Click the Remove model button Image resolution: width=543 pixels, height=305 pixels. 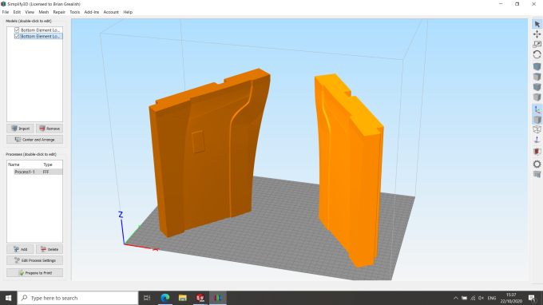50,129
